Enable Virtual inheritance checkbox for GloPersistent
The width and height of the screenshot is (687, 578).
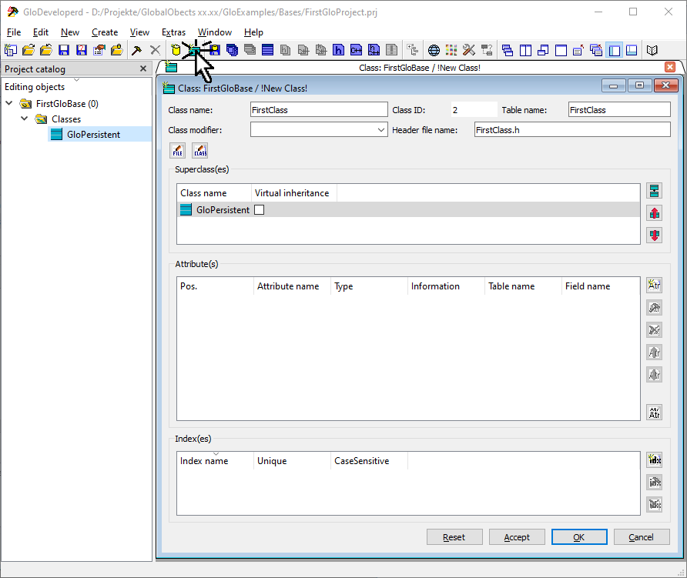click(x=259, y=210)
